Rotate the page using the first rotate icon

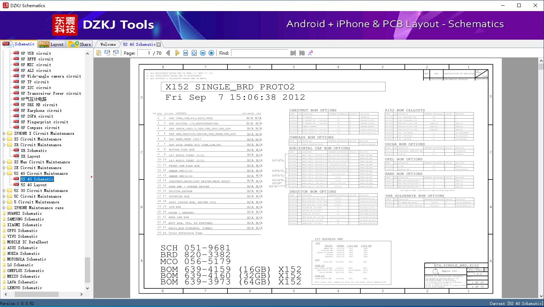[x=107, y=53]
